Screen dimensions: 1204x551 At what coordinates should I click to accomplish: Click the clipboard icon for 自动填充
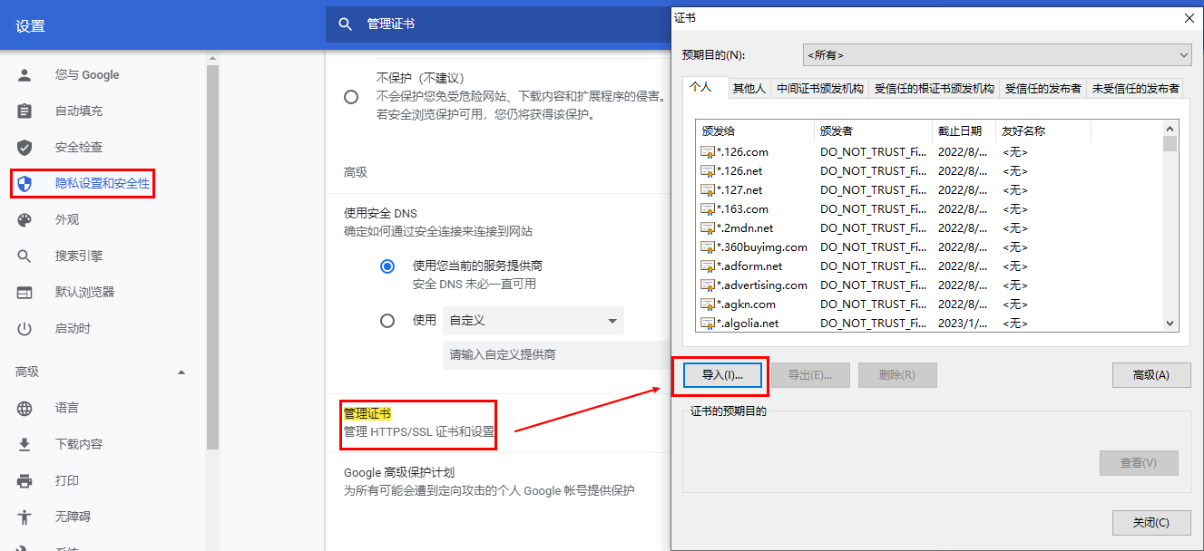(x=24, y=111)
